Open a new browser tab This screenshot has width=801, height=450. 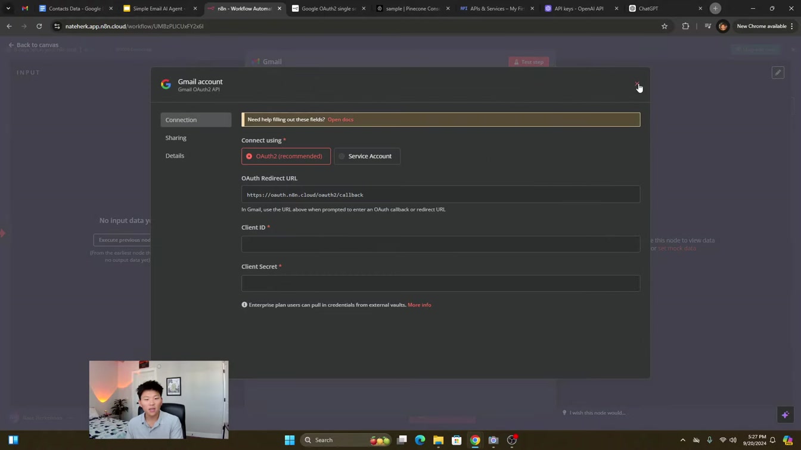[715, 8]
